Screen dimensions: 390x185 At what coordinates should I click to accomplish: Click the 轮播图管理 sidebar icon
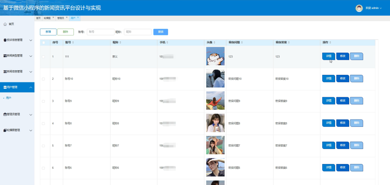pyautogui.click(x=5, y=130)
